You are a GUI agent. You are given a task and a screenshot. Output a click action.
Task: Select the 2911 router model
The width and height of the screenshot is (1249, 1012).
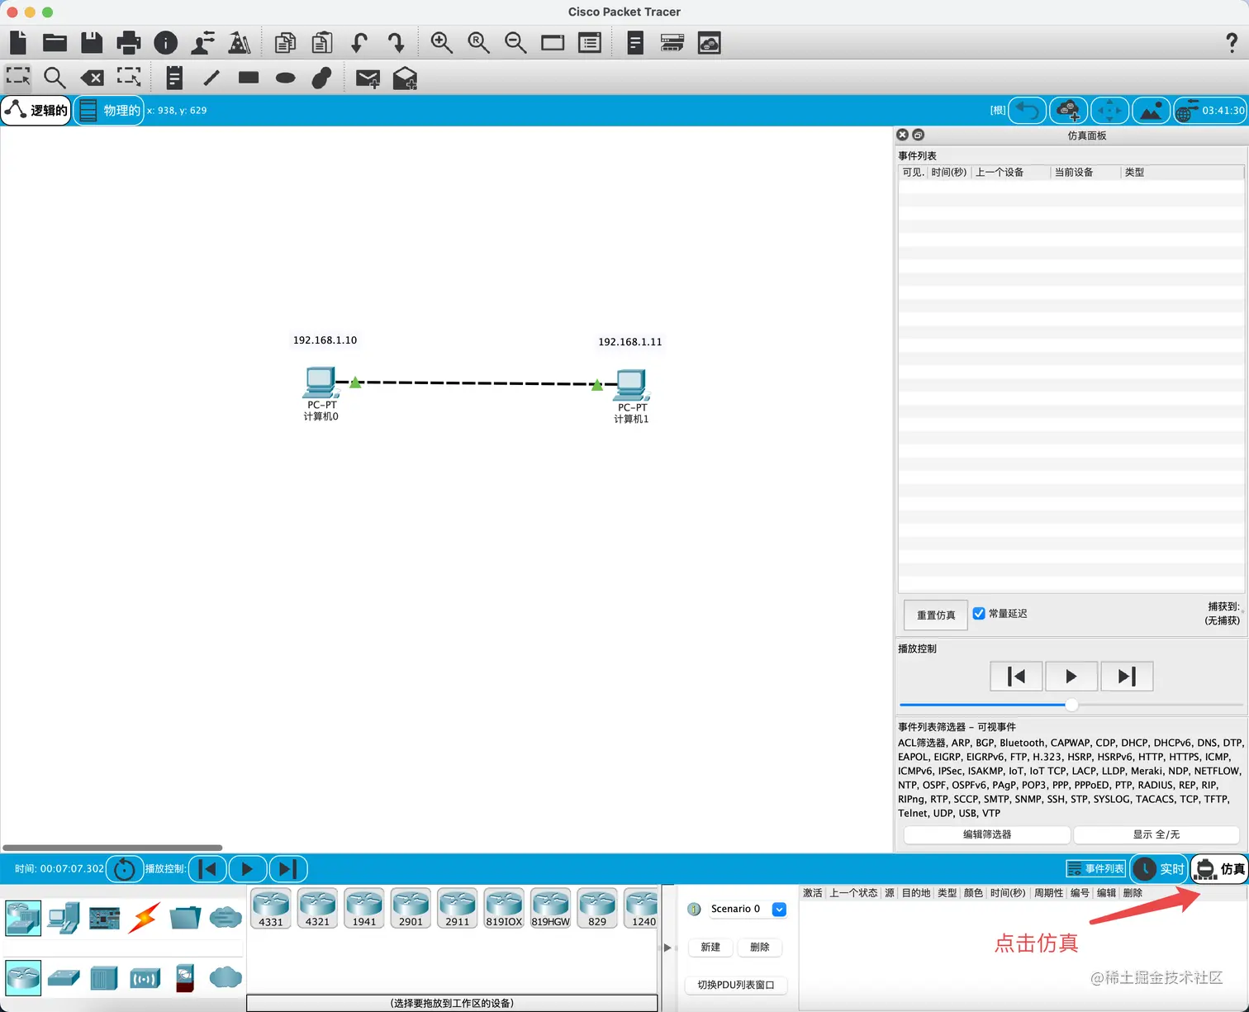(x=458, y=909)
